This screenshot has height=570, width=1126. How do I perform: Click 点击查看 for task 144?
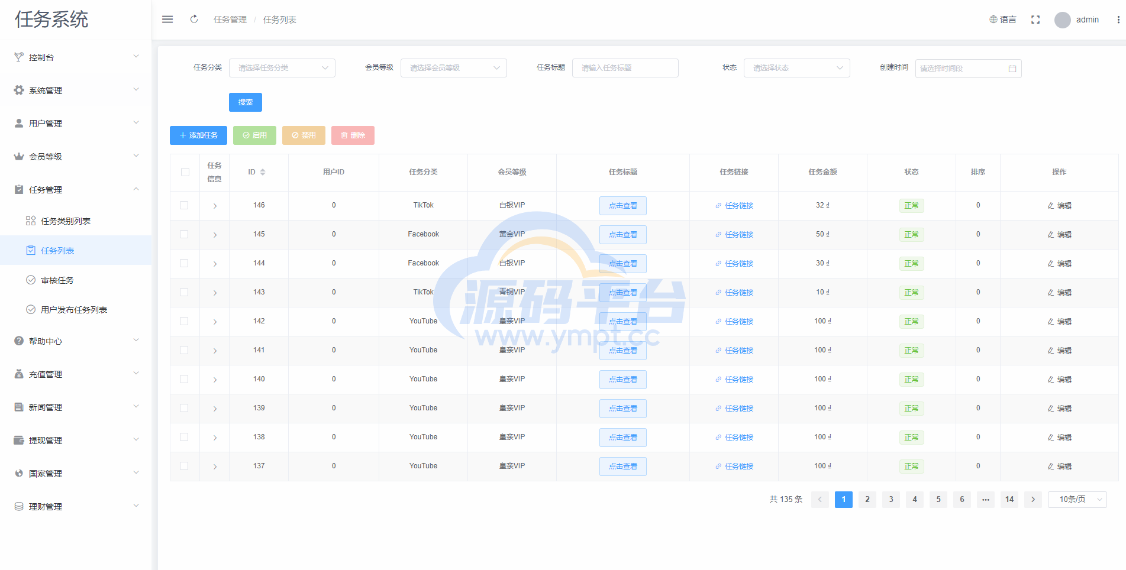(623, 264)
